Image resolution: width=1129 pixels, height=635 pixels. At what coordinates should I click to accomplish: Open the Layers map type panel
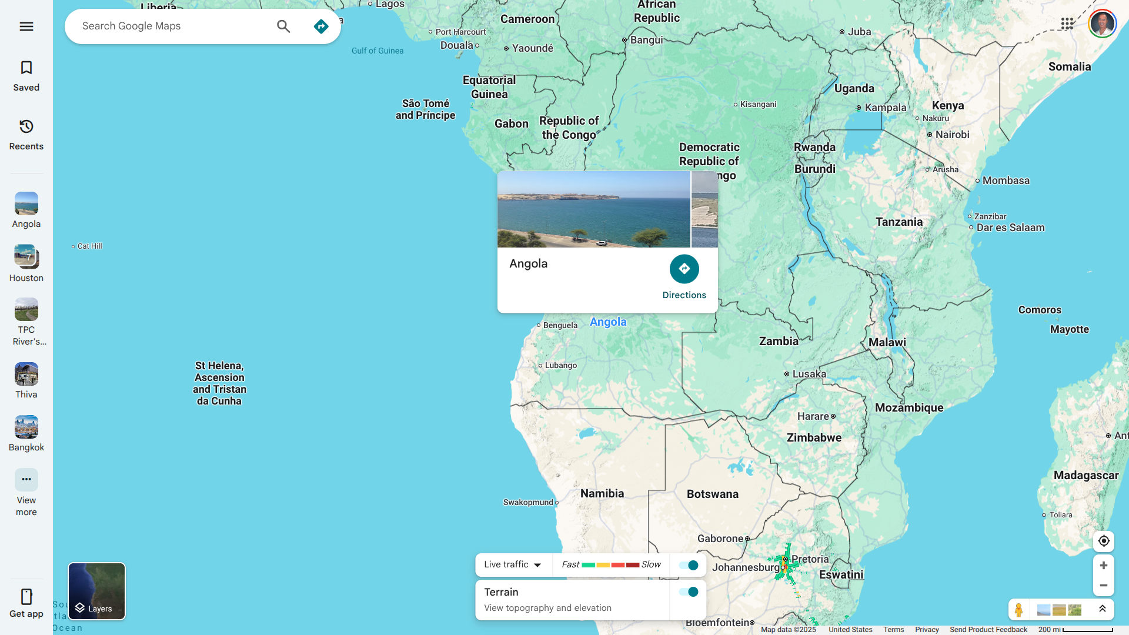96,591
